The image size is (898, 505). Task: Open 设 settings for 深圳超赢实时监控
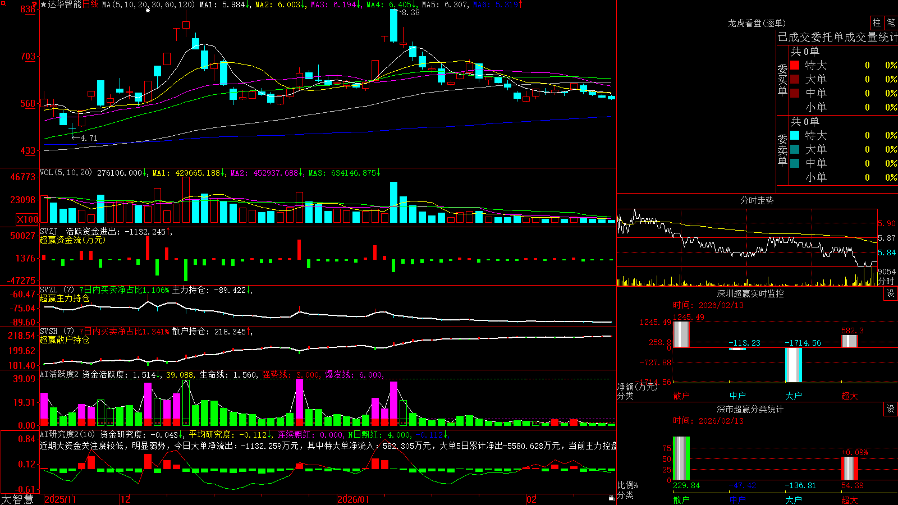[x=891, y=293]
